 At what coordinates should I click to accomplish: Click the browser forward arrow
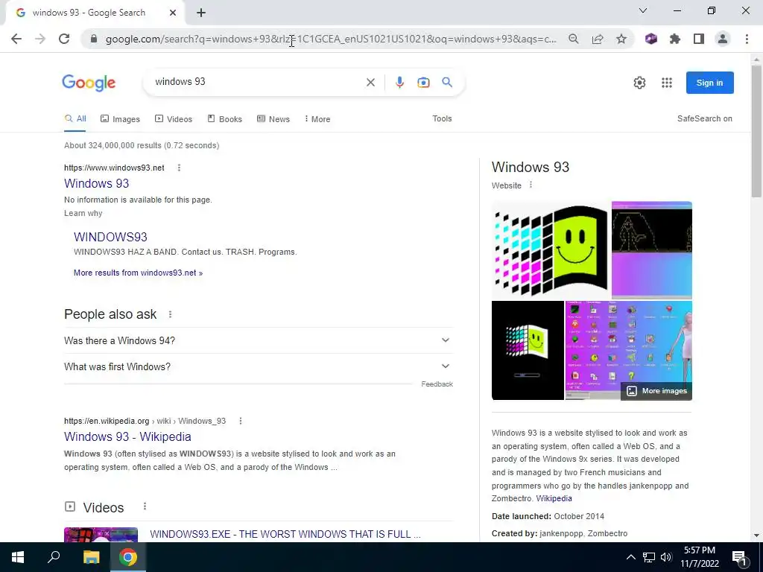point(40,39)
